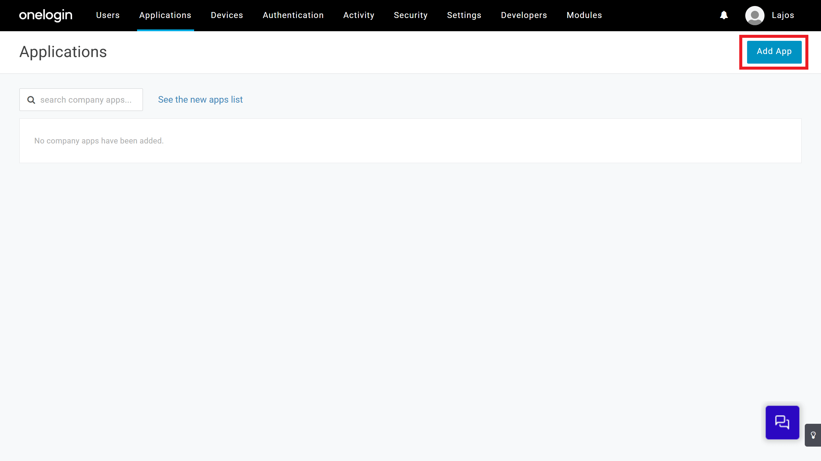The width and height of the screenshot is (821, 461).
Task: Open the chat support widget
Action: (782, 422)
